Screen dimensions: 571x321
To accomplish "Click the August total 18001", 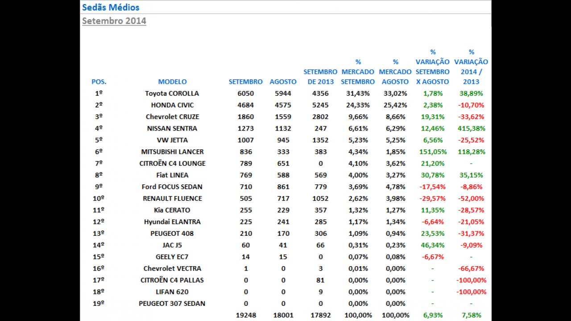I will (283, 315).
